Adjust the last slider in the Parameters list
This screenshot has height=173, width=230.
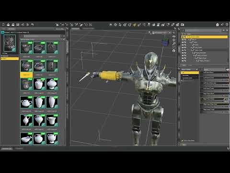(x=215, y=112)
